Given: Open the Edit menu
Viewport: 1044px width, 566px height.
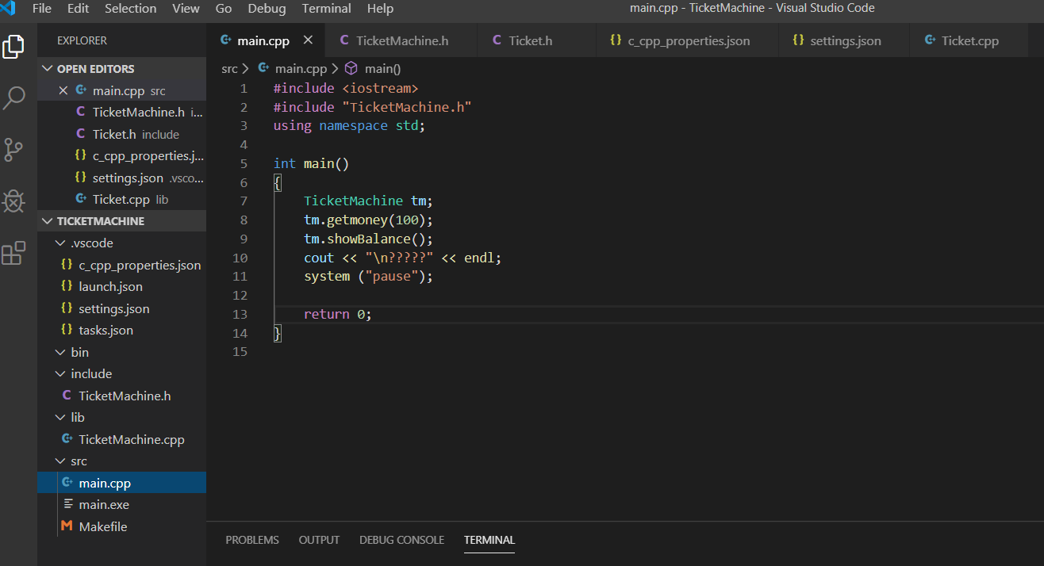Looking at the screenshot, I should (79, 9).
